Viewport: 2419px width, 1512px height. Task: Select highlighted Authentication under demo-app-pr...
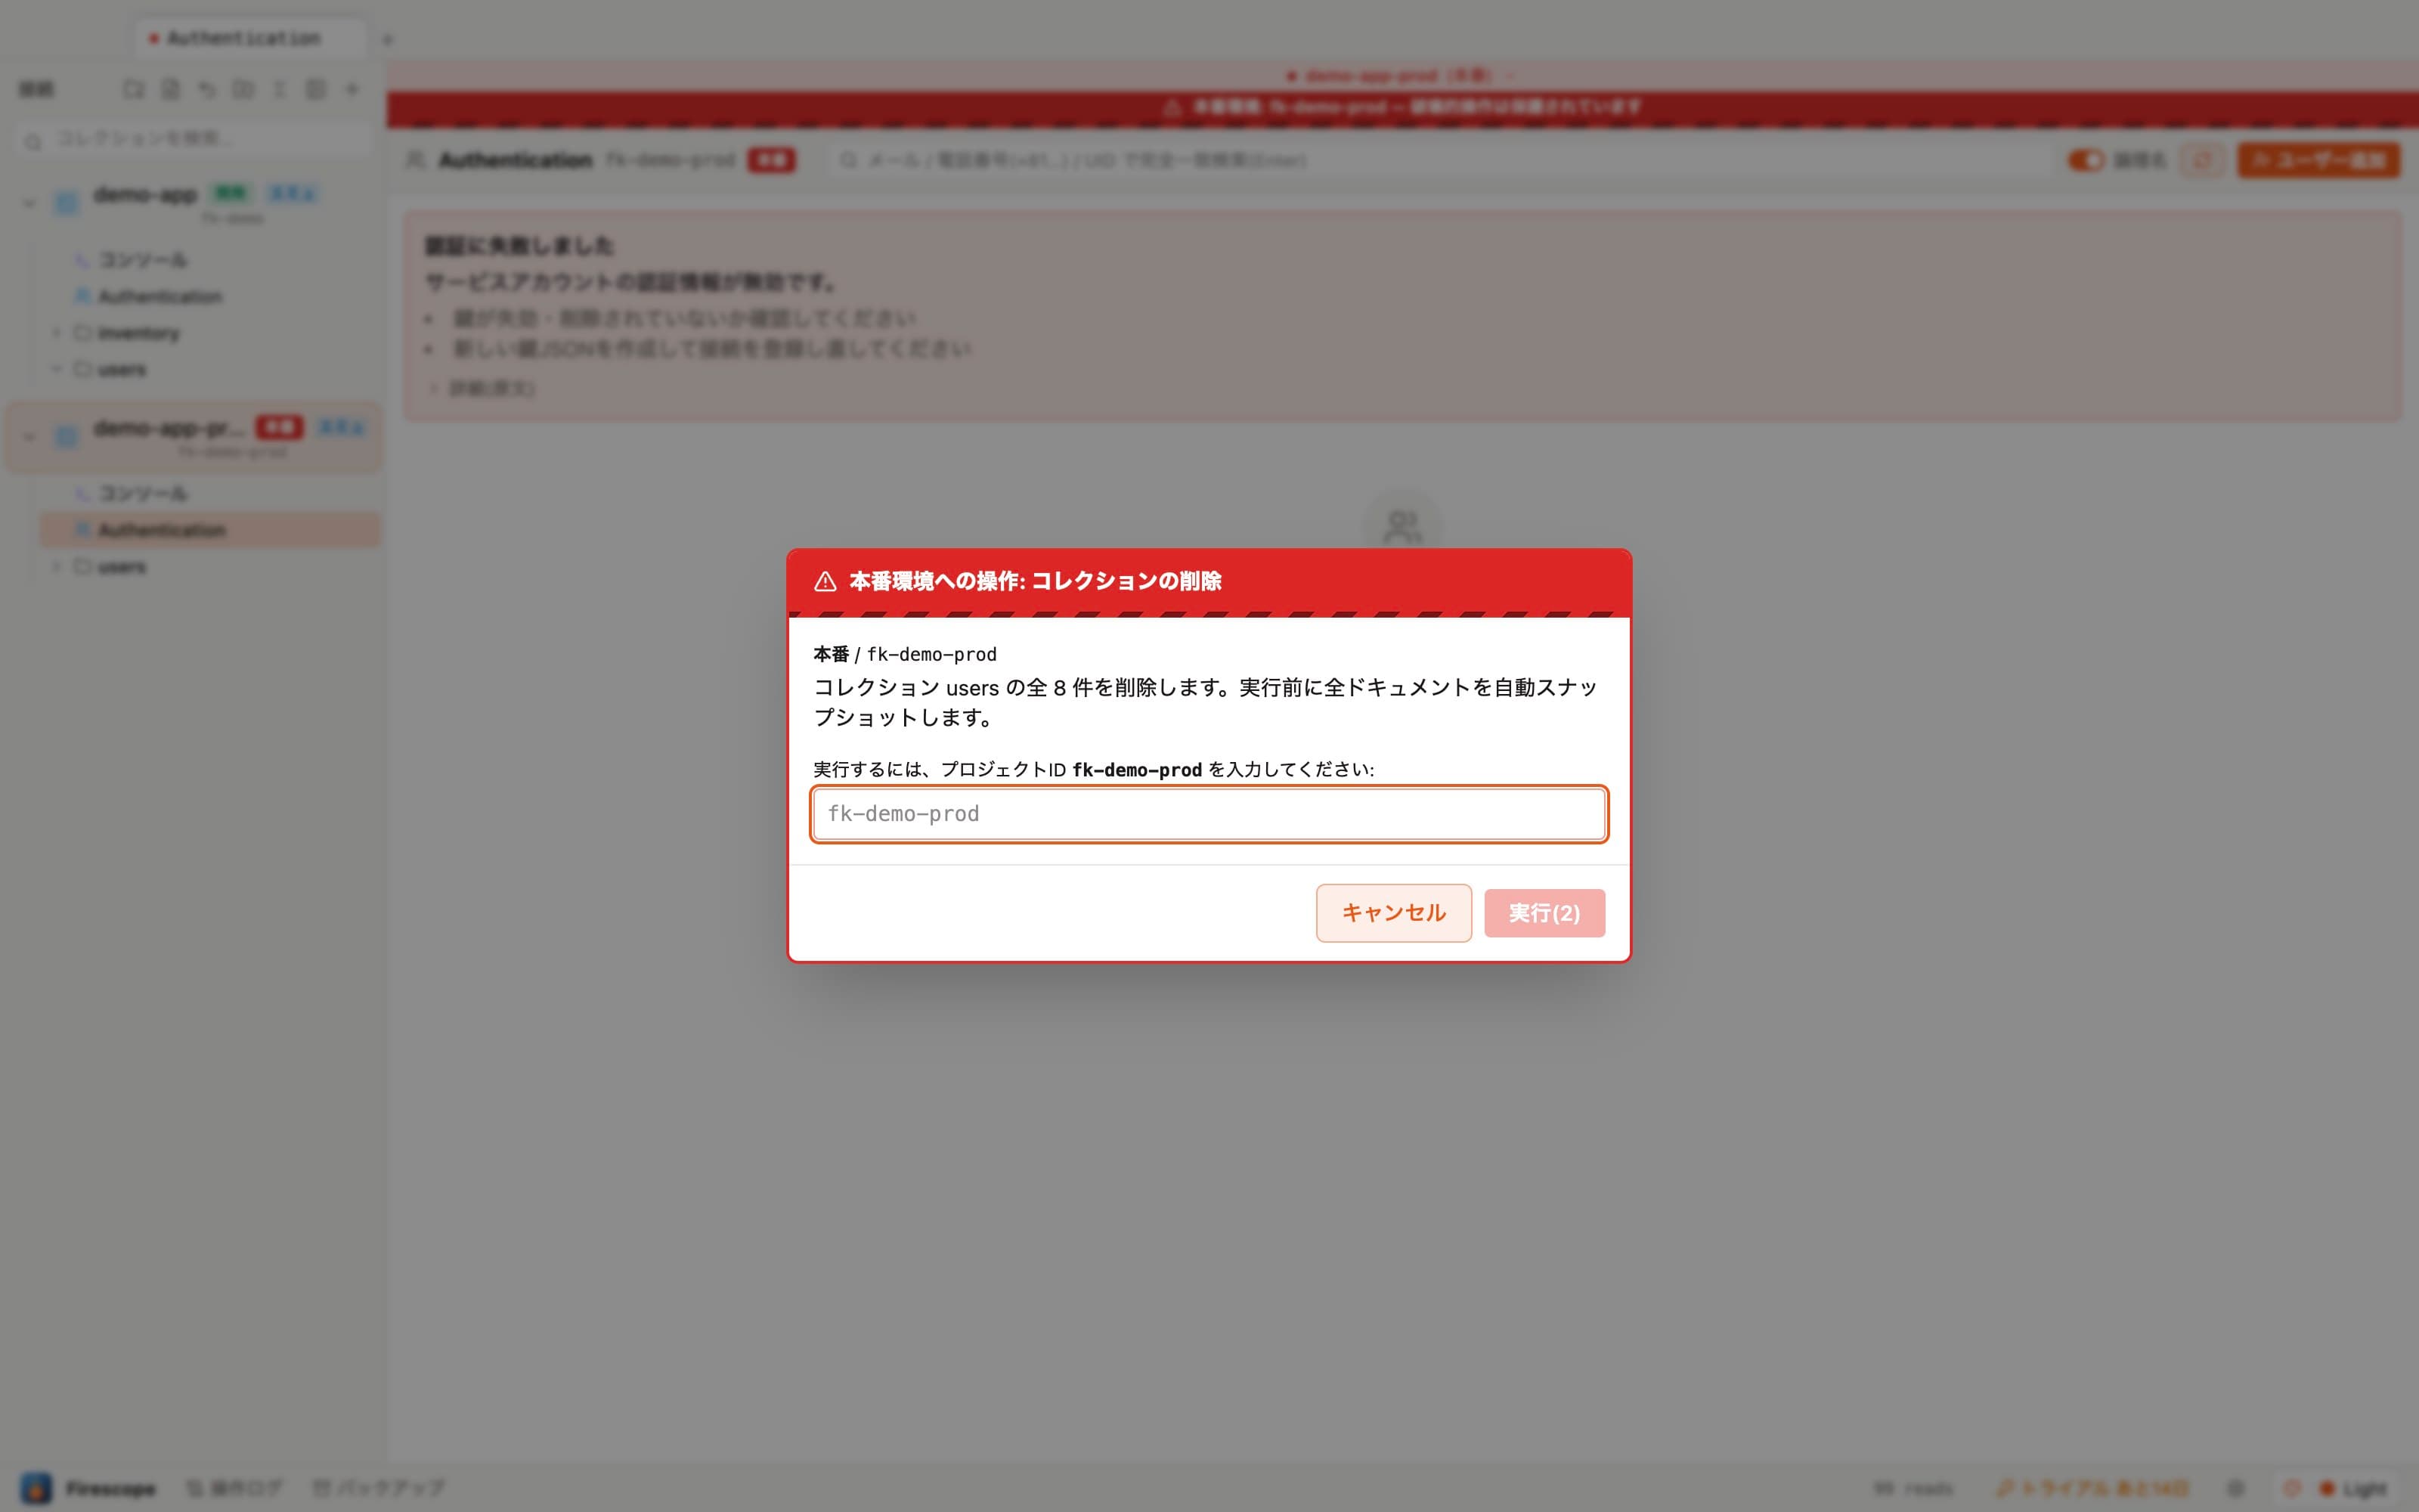tap(210, 530)
